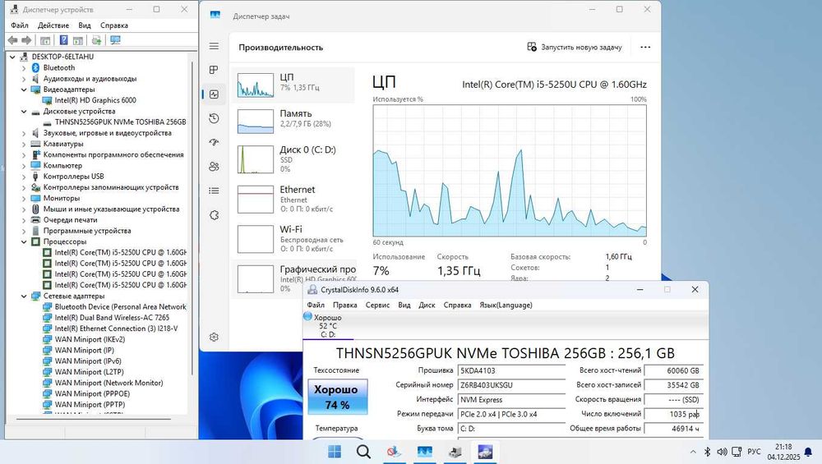
Task: Click the Device Manager vertical scrollbar
Action: pyautogui.click(x=192, y=218)
